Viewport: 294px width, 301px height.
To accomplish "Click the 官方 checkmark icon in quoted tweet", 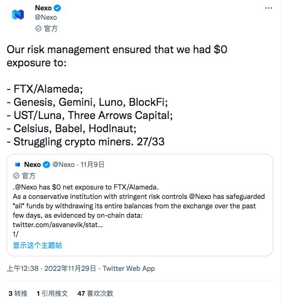I will pyautogui.click(x=16, y=175).
